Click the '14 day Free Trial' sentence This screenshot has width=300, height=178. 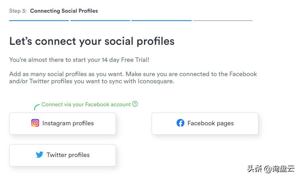[79, 60]
